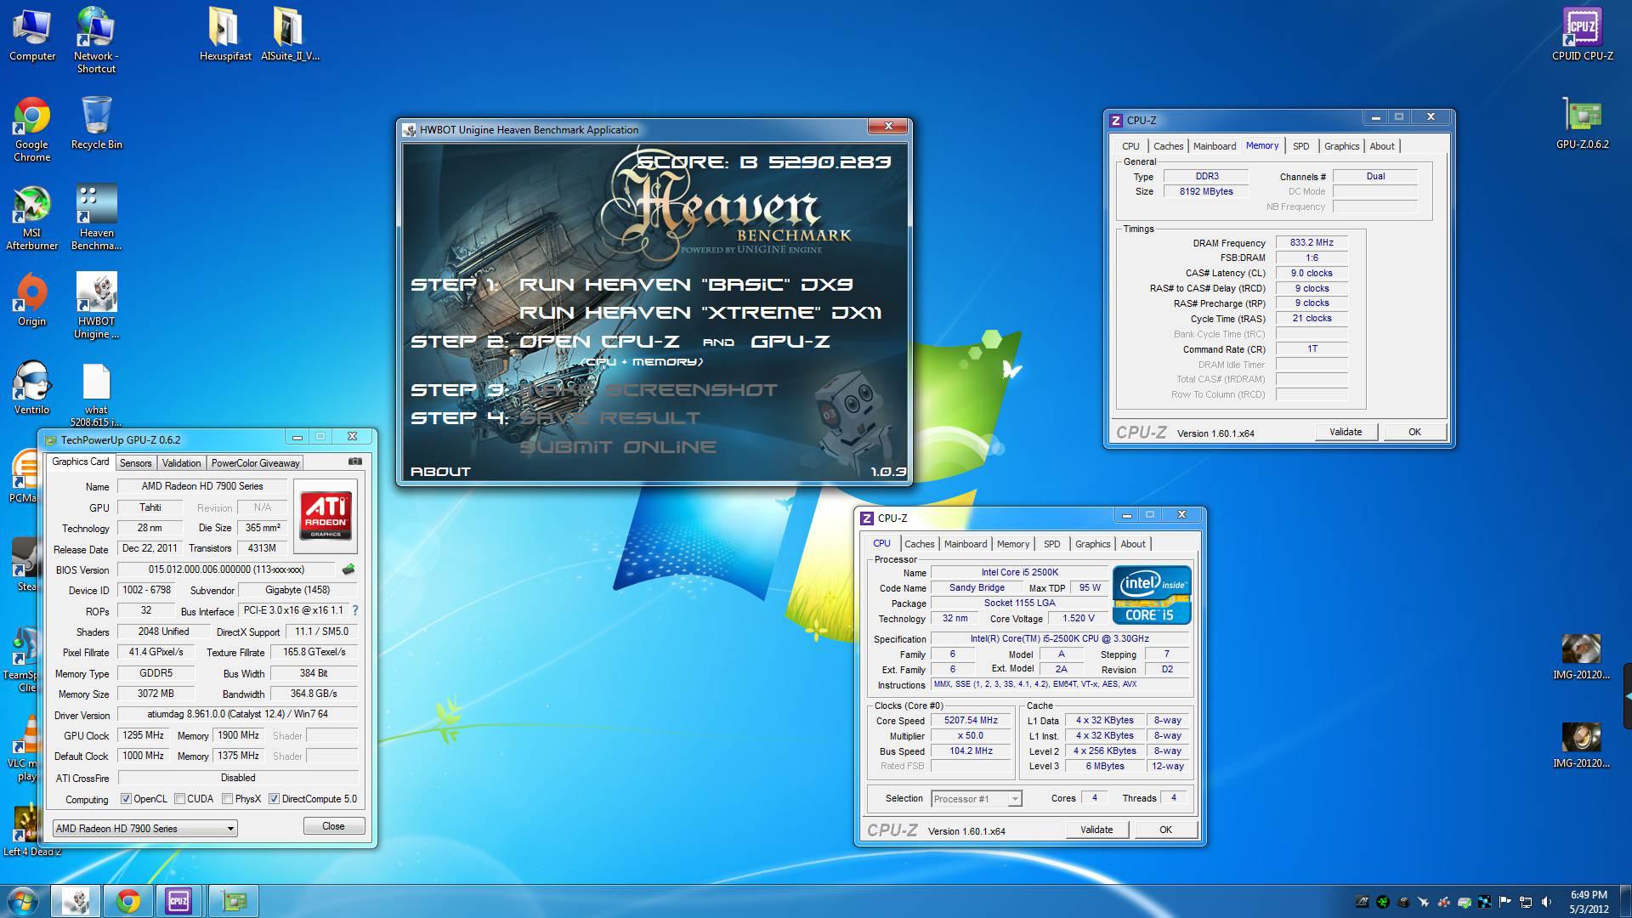Image resolution: width=1632 pixels, height=918 pixels.
Task: Click the CPU-Z taskbar button
Action: [x=178, y=900]
